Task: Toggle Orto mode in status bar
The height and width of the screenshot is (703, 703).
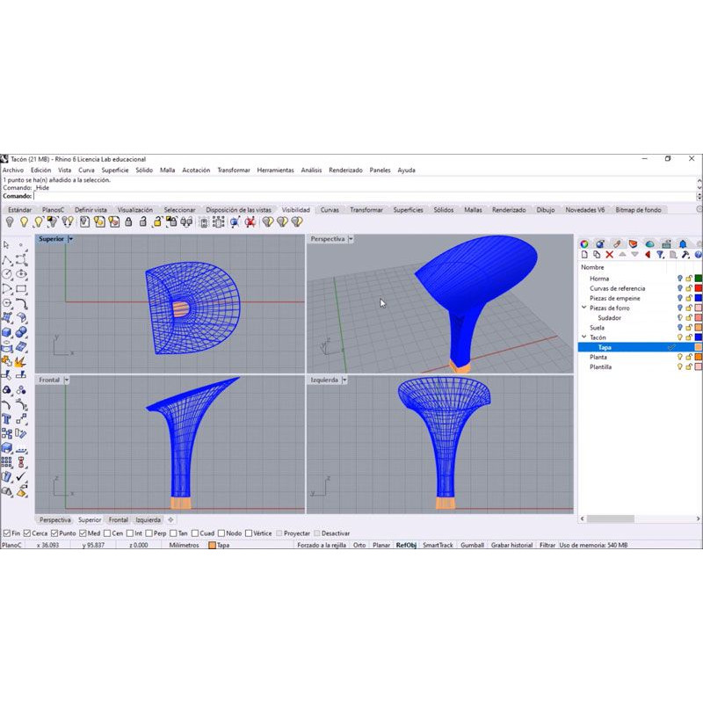Action: [x=359, y=546]
